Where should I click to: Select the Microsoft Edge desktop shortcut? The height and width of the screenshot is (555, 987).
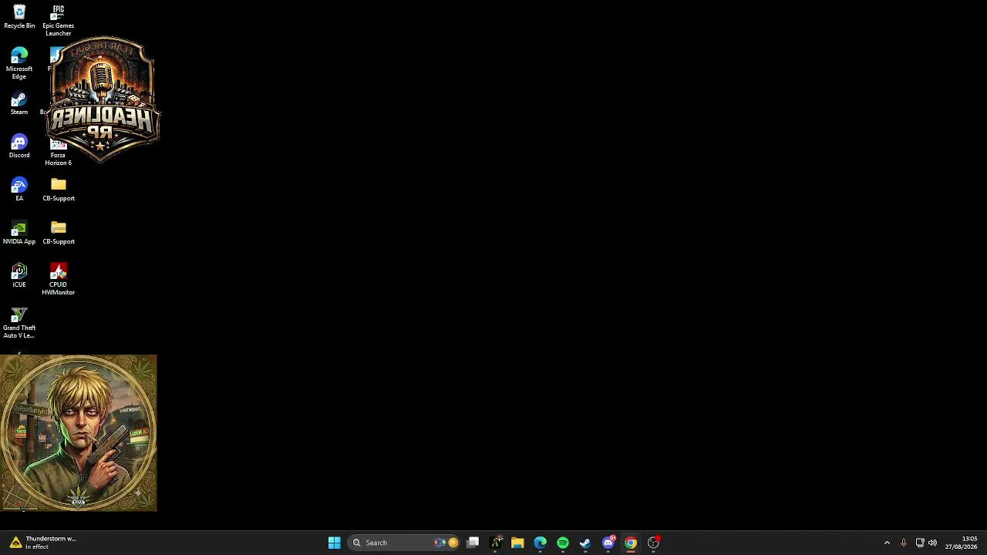pos(19,63)
